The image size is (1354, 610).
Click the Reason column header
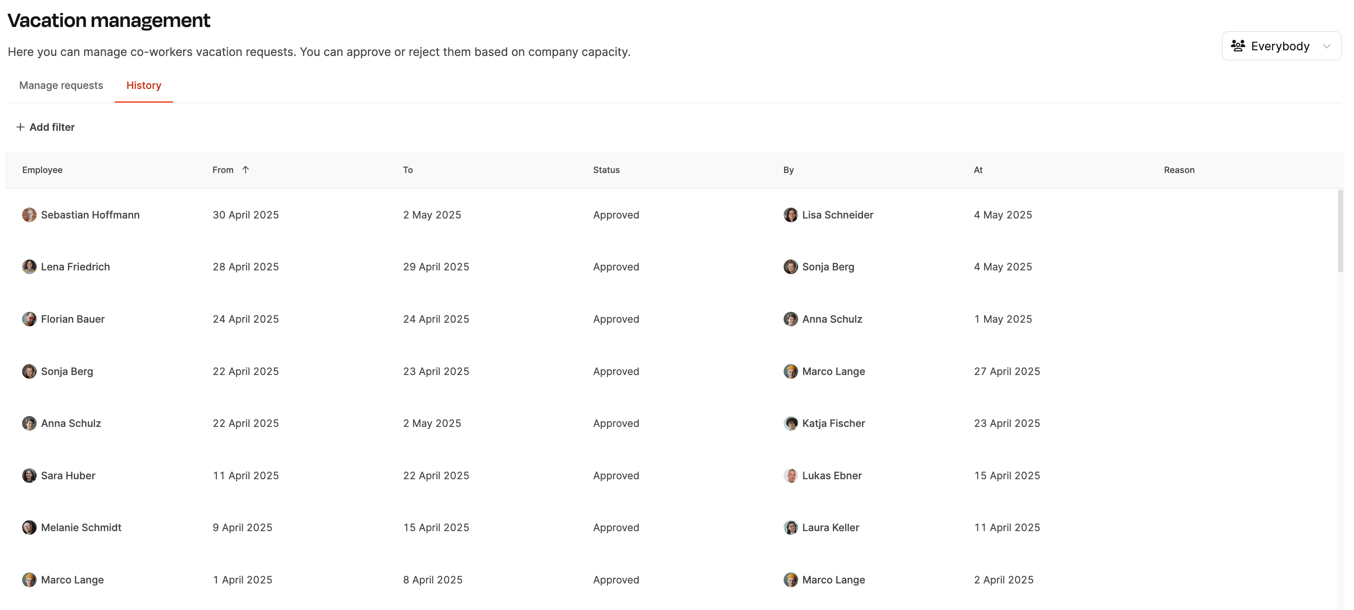point(1179,170)
